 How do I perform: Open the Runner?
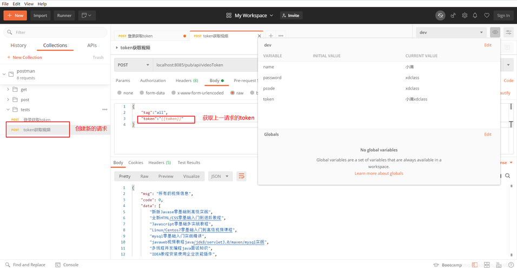[64, 16]
